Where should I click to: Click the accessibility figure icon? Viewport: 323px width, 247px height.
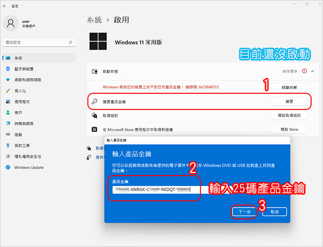click(x=8, y=145)
